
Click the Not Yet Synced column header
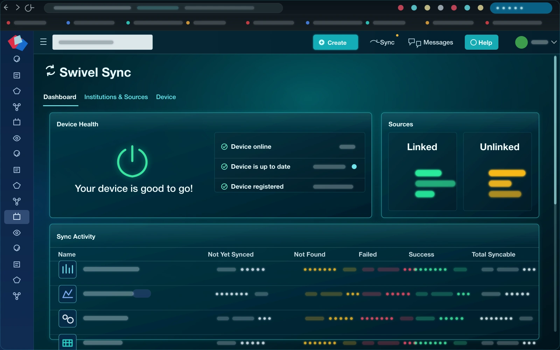pos(231,254)
